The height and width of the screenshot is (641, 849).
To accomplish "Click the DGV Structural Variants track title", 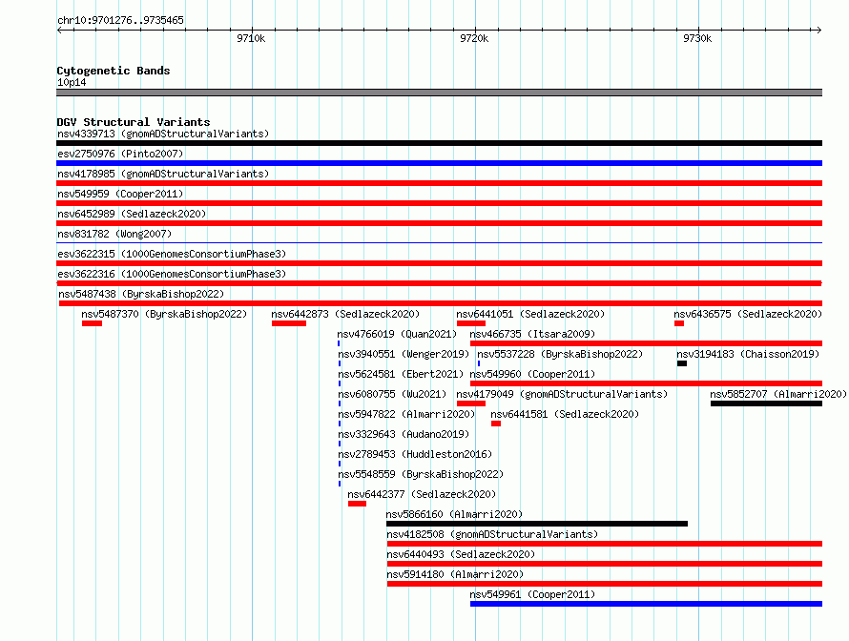I will (134, 122).
